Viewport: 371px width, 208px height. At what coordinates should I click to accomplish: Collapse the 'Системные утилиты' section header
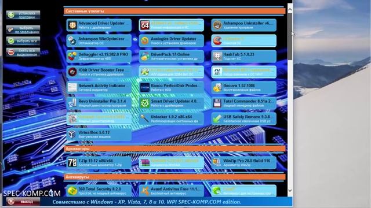click(174, 11)
